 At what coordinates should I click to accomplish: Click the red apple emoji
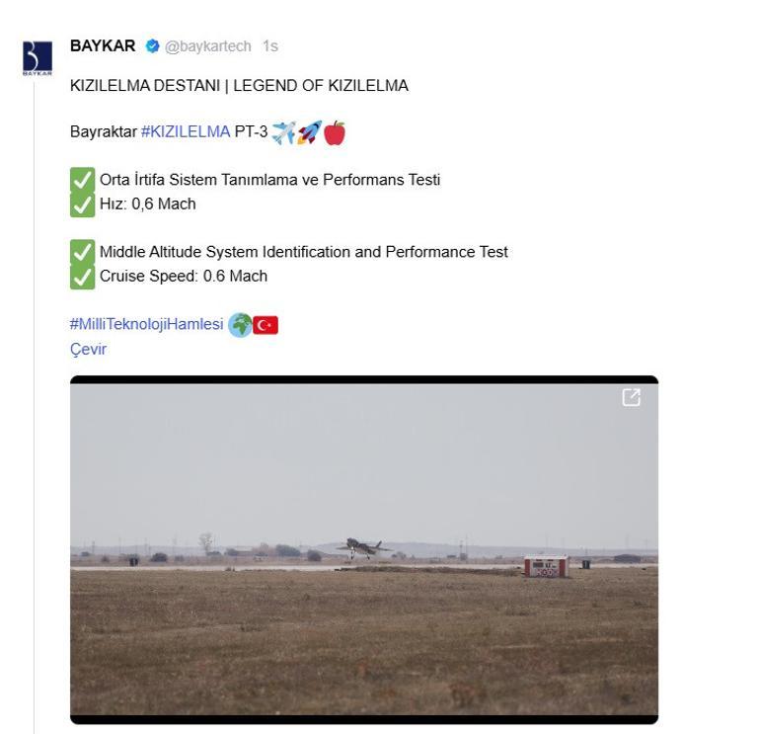(335, 132)
